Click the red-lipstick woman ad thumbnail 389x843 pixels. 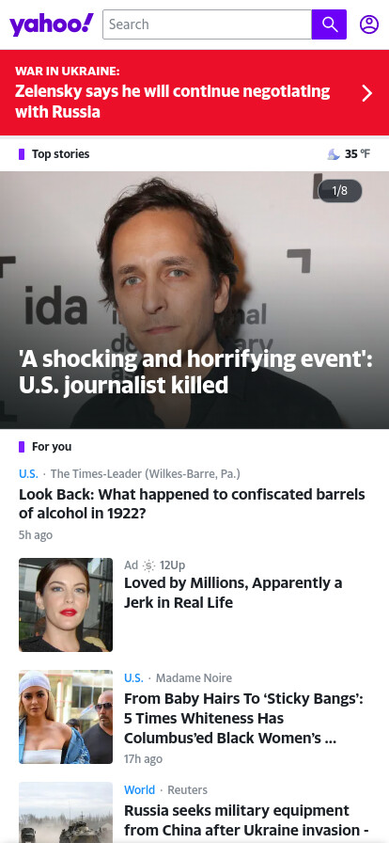pyautogui.click(x=66, y=605)
